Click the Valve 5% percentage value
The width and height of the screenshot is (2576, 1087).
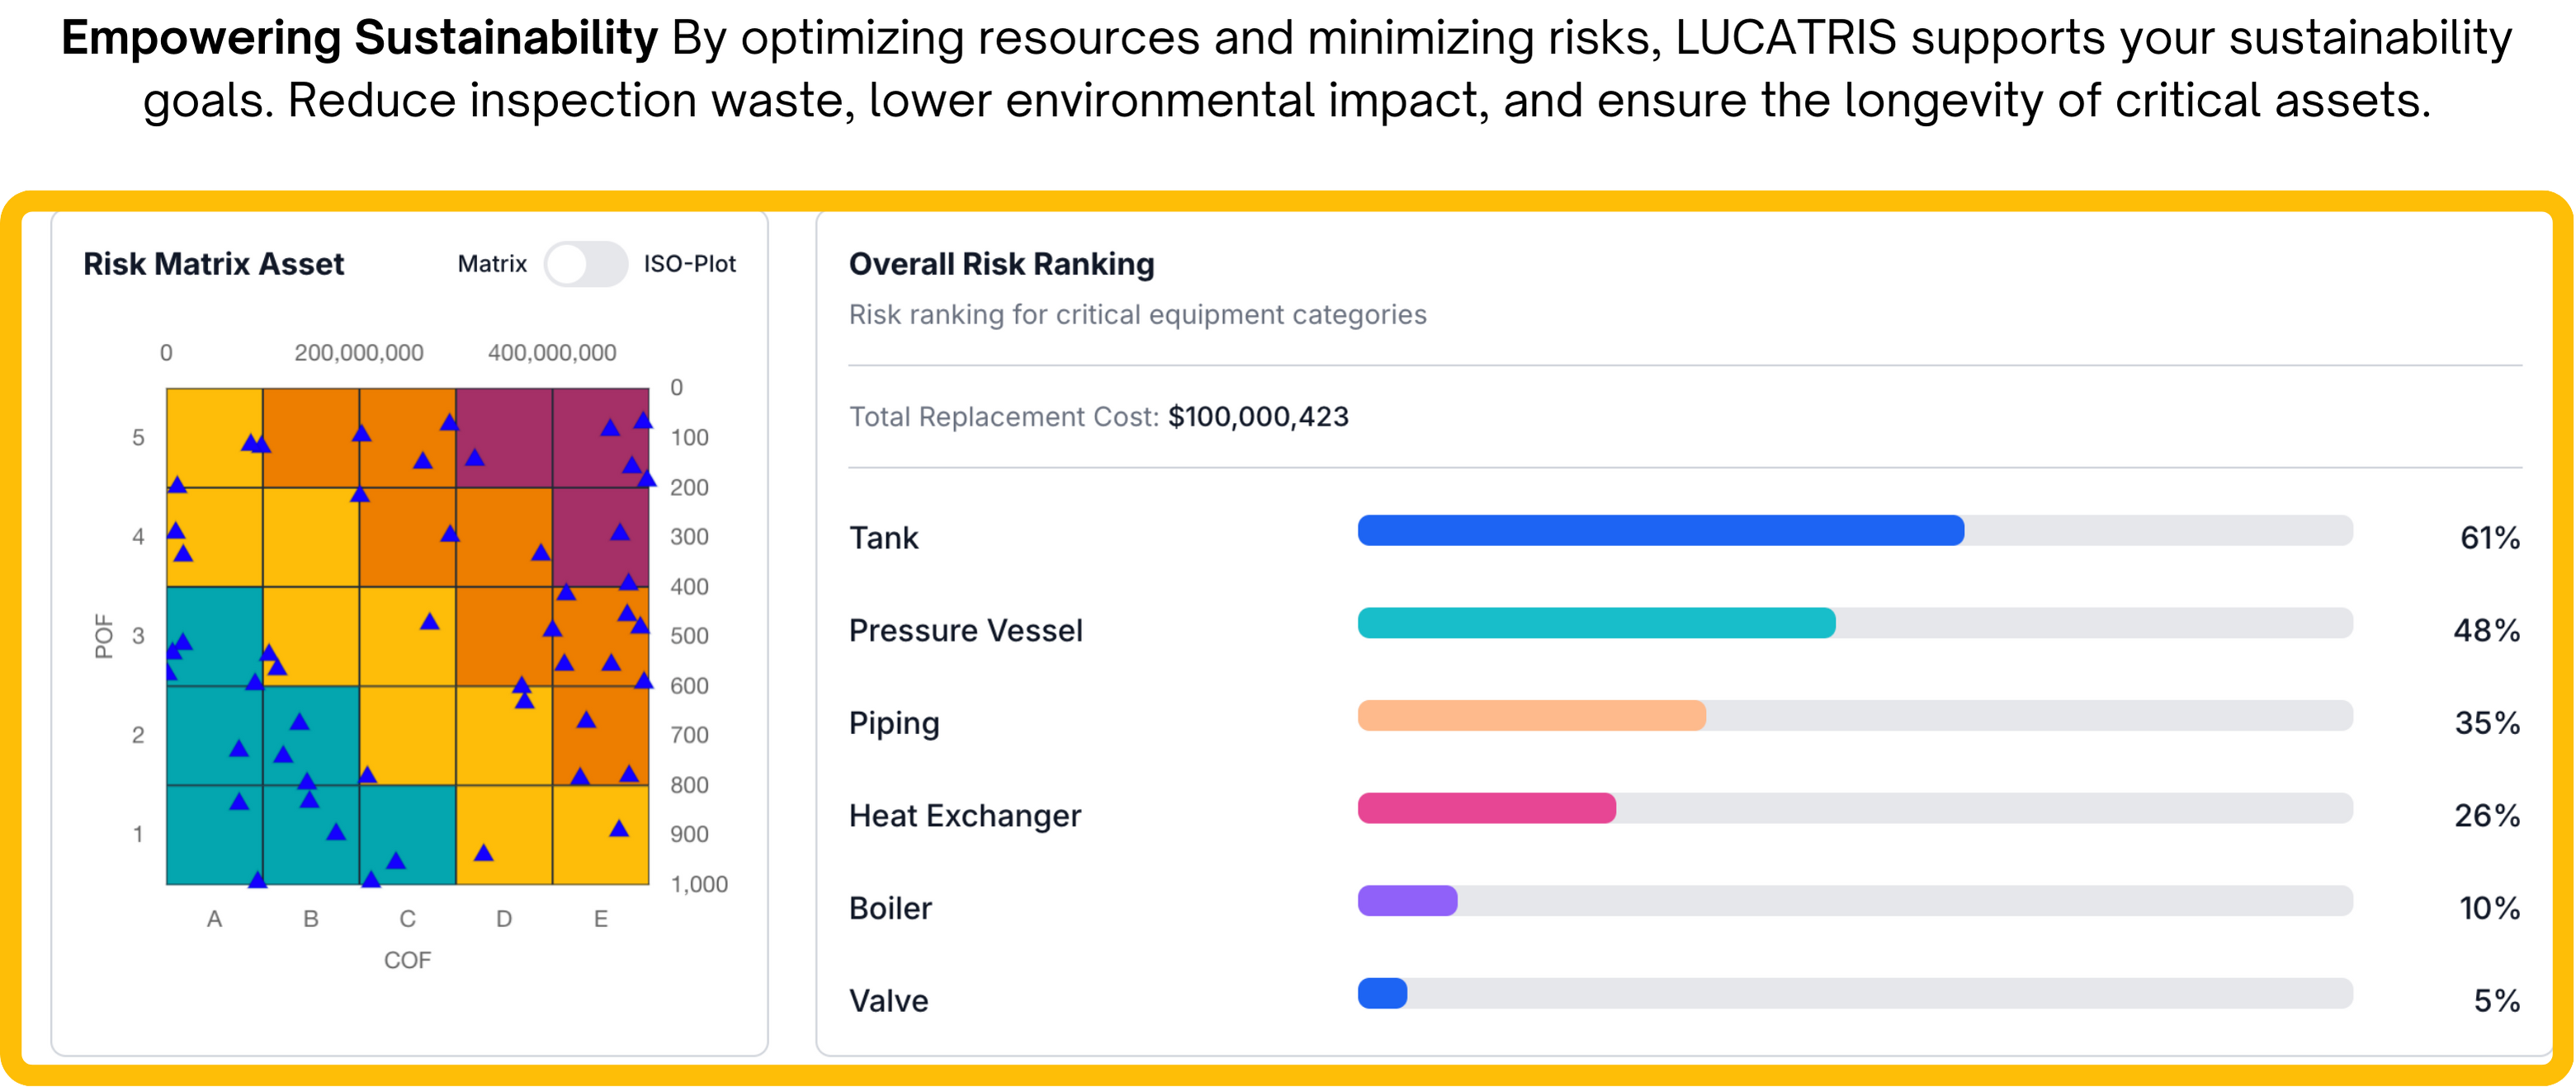(x=2496, y=1000)
